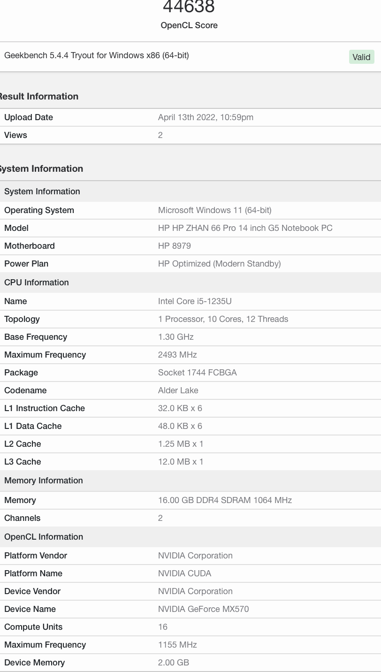Click the CPU Information section header

37,283
